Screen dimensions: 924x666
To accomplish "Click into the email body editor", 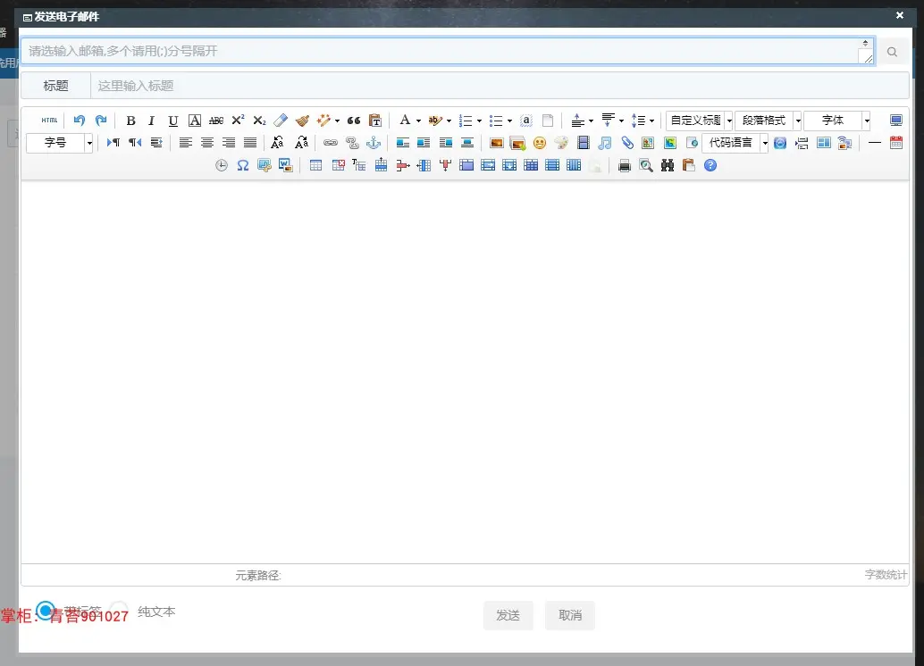I will click(x=465, y=372).
